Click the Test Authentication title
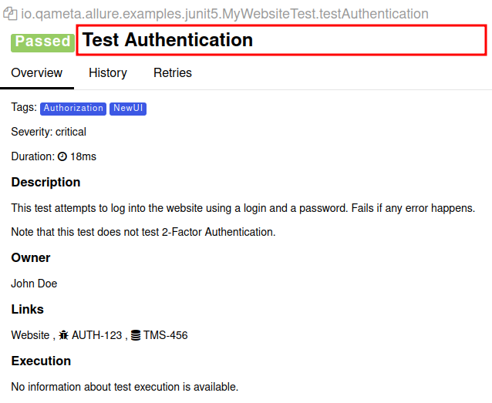The width and height of the screenshot is (492, 403). tap(167, 40)
